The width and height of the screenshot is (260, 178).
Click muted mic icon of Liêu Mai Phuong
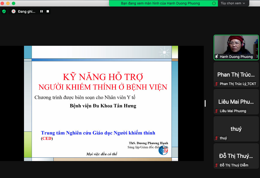(x=217, y=111)
